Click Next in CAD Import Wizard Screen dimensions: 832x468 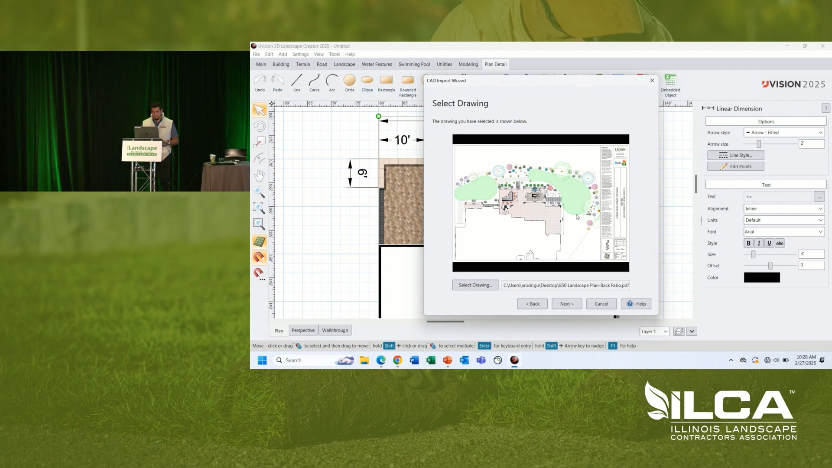(566, 304)
